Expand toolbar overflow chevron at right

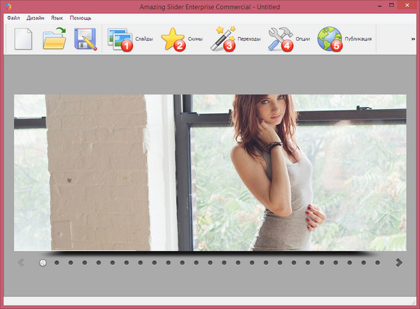(413, 39)
